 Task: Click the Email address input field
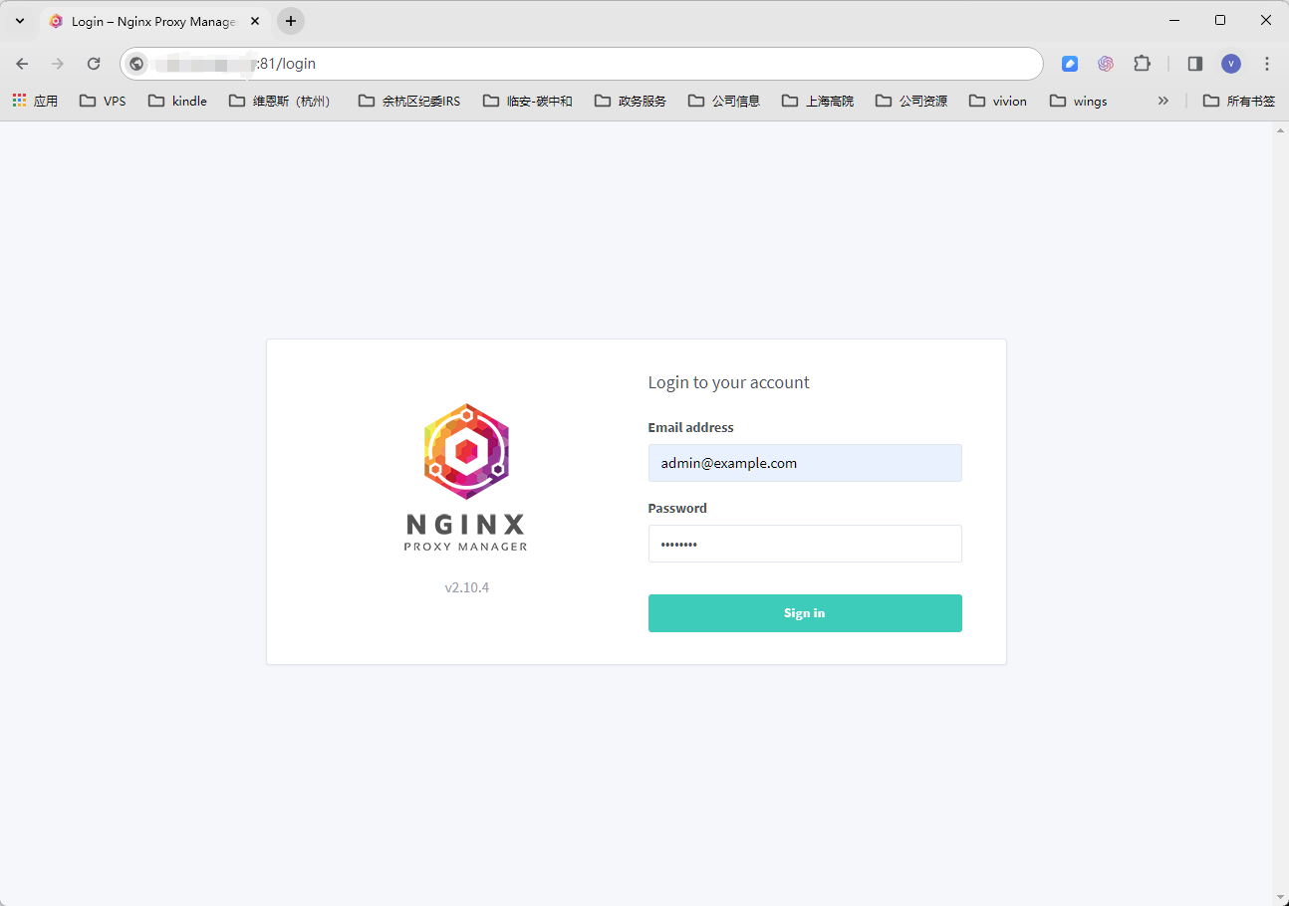[x=804, y=463]
